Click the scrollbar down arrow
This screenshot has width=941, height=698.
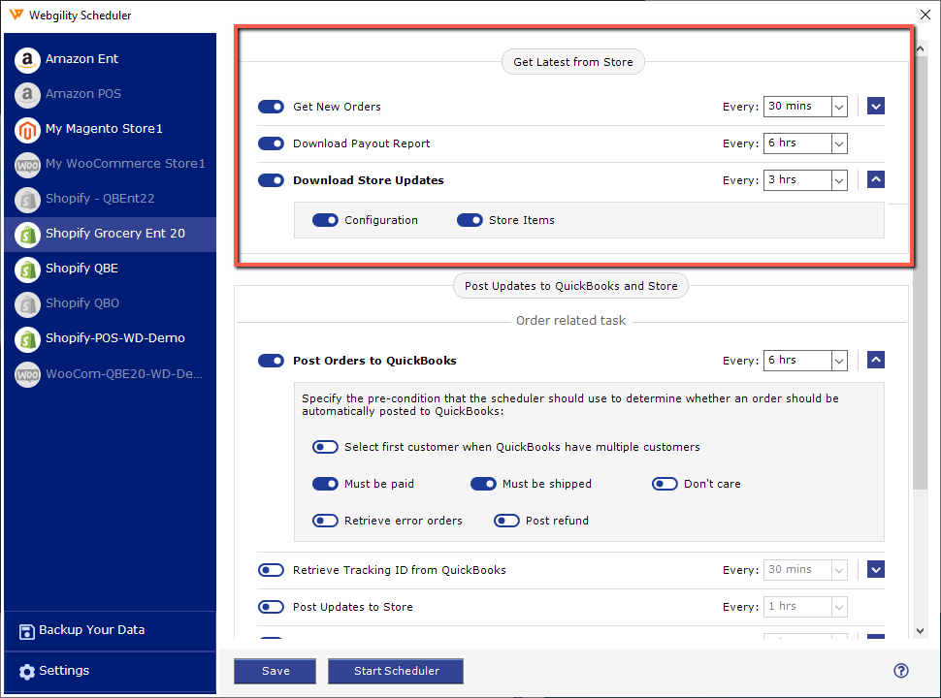click(x=920, y=631)
